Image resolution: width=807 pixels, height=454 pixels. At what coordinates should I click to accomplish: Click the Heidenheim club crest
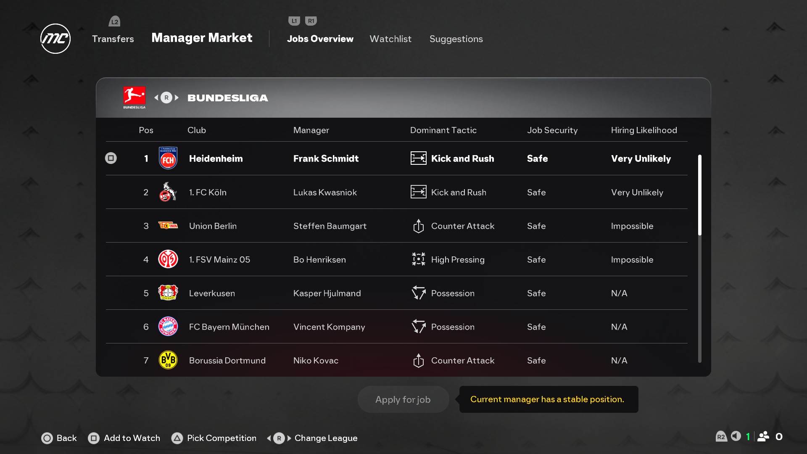point(168,158)
